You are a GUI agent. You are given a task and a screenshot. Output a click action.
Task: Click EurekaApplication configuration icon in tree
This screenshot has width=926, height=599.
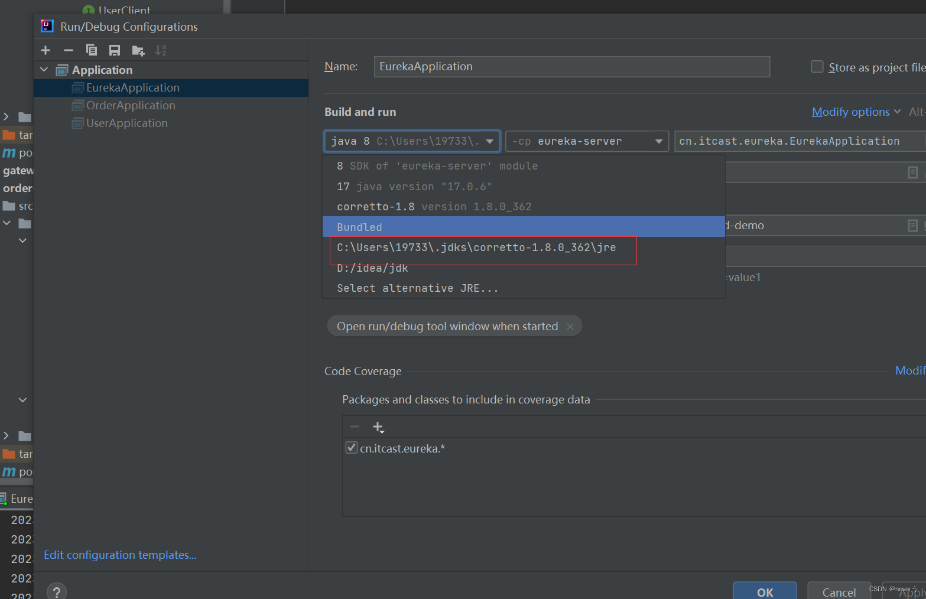coord(77,88)
